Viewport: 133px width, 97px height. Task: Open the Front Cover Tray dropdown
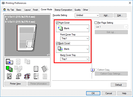75,38
